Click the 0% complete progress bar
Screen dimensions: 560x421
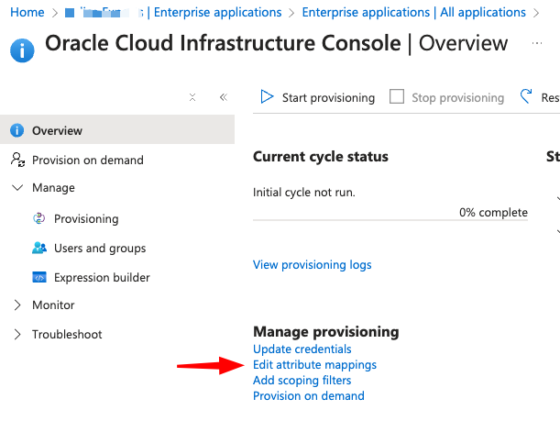(x=390, y=221)
